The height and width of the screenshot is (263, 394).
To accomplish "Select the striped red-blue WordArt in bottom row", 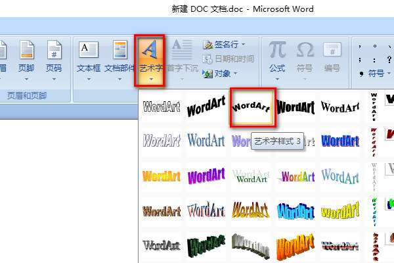I will point(340,246).
